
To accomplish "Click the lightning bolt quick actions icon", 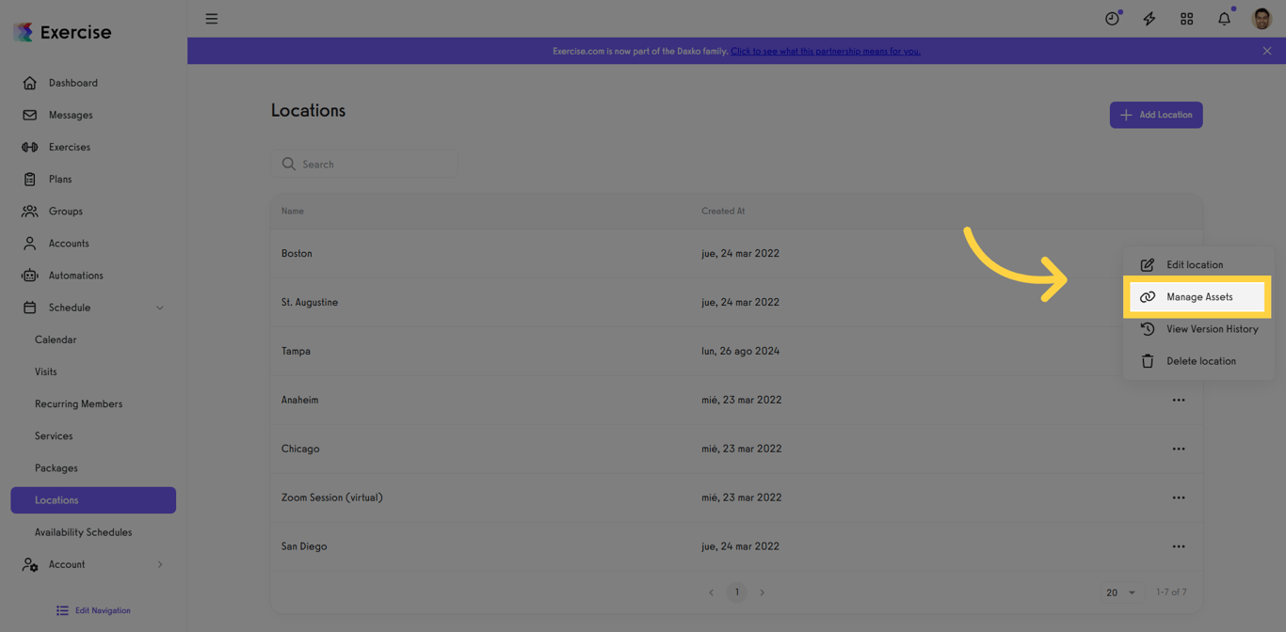I will tap(1149, 18).
